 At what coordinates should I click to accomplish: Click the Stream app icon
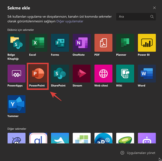82,74
